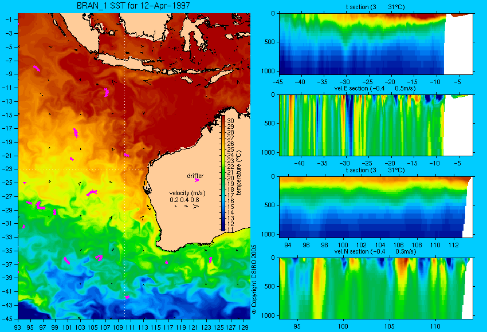Click the "temperature (°C)" color bar label

238,173
